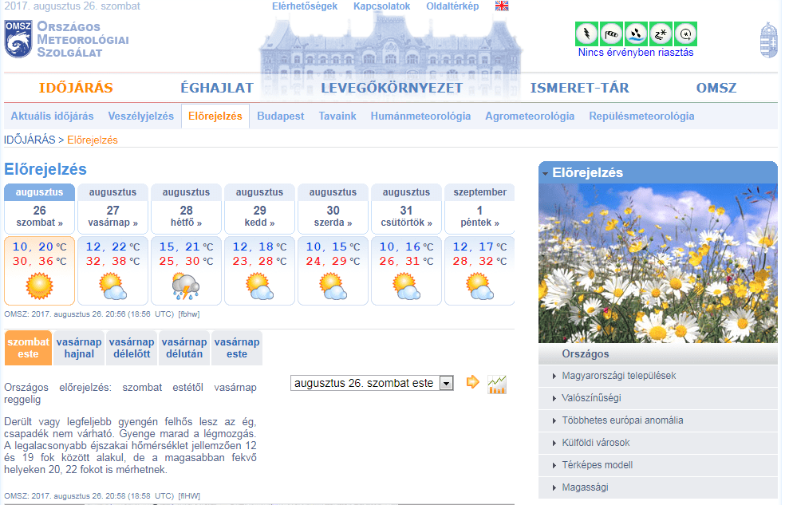785x505 pixels.
Task: Expand Valószínűségi sidebar entry
Action: (591, 398)
